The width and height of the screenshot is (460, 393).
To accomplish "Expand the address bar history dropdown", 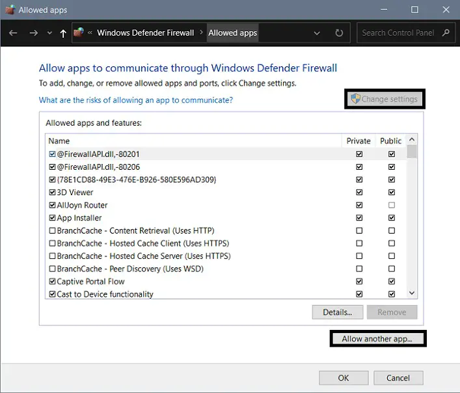I will point(317,33).
